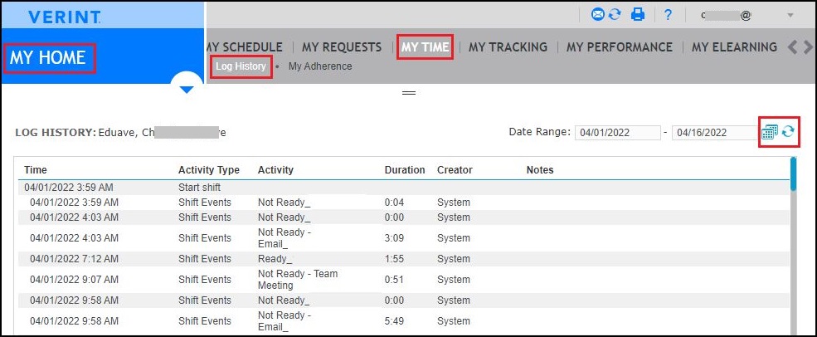Screen dimensions: 817x337
Task: Open help with the question mark icon
Action: click(668, 15)
